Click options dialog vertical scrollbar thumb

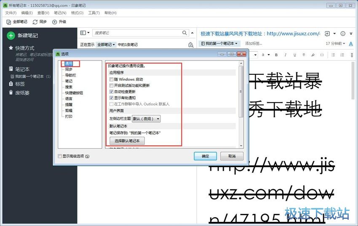click(x=240, y=92)
